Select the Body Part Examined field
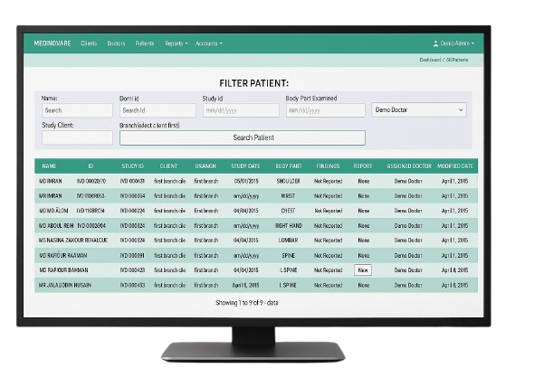The width and height of the screenshot is (554, 369). click(x=325, y=110)
